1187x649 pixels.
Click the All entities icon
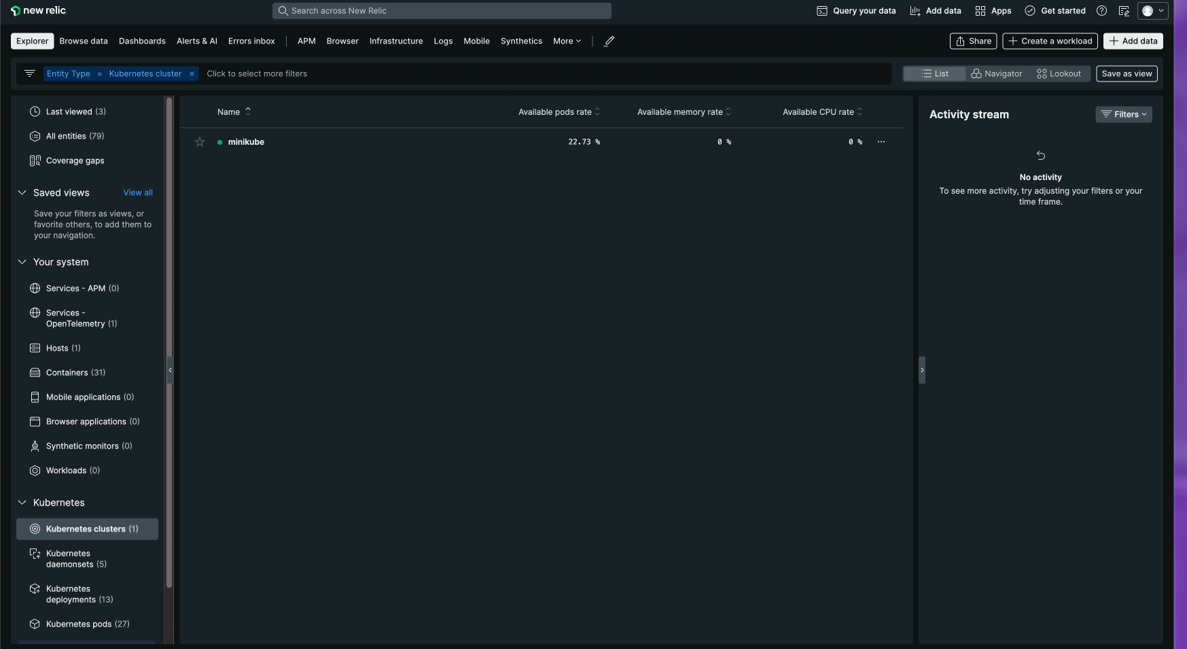[35, 136]
